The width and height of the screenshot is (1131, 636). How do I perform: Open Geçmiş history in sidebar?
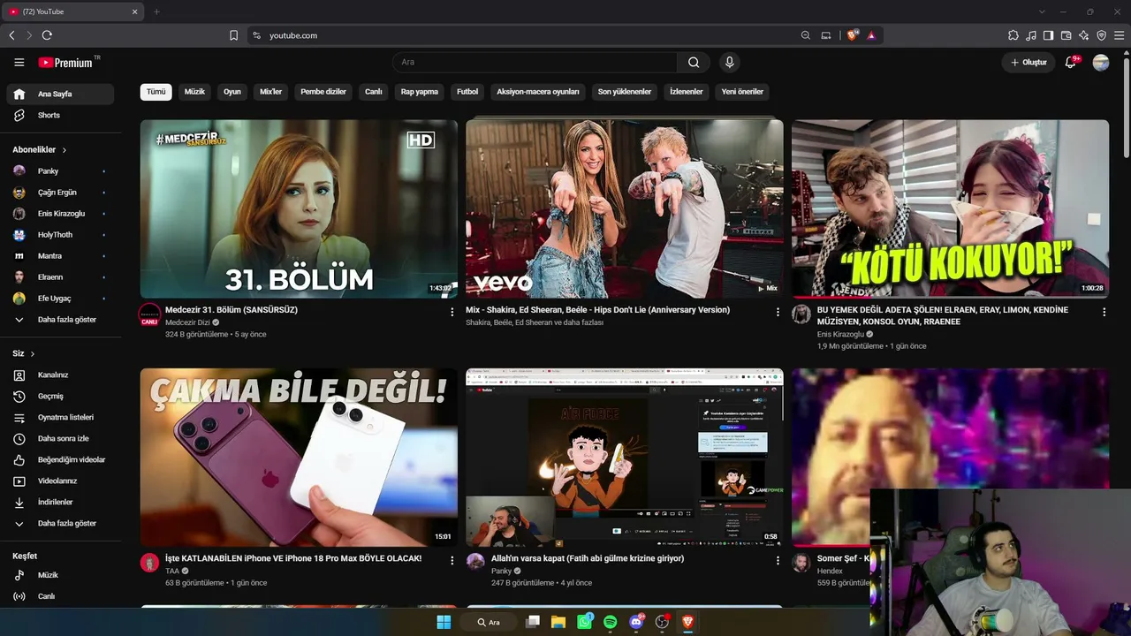coord(60,396)
